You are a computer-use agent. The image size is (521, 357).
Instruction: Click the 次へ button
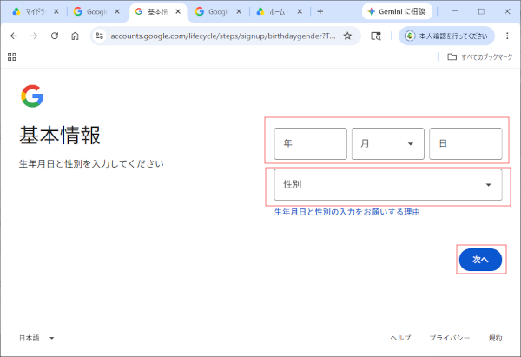pyautogui.click(x=480, y=260)
